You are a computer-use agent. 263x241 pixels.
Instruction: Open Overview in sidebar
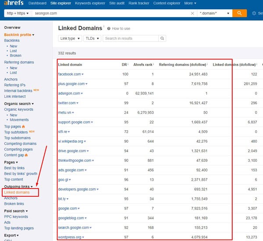point(12,28)
